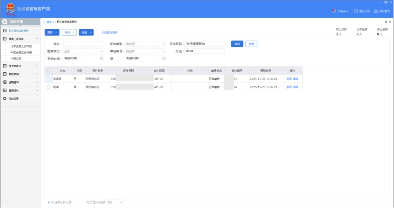Expand the 缴费状态 dropdown
The width and height of the screenshot is (394, 209).
[84, 51]
